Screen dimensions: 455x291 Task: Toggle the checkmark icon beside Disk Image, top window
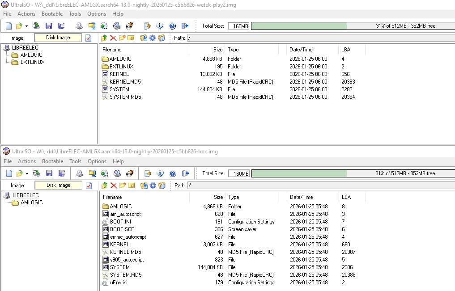[89, 38]
